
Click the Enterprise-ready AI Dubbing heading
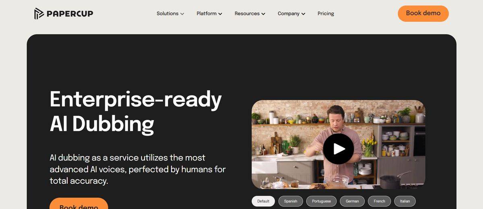click(136, 112)
